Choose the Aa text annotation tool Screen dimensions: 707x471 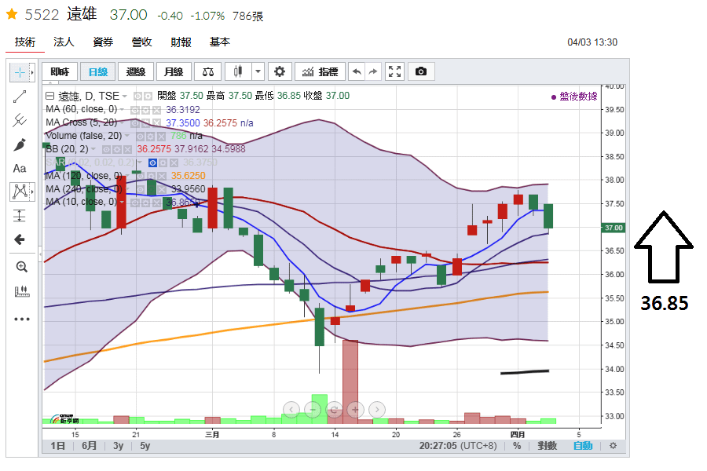tap(20, 169)
